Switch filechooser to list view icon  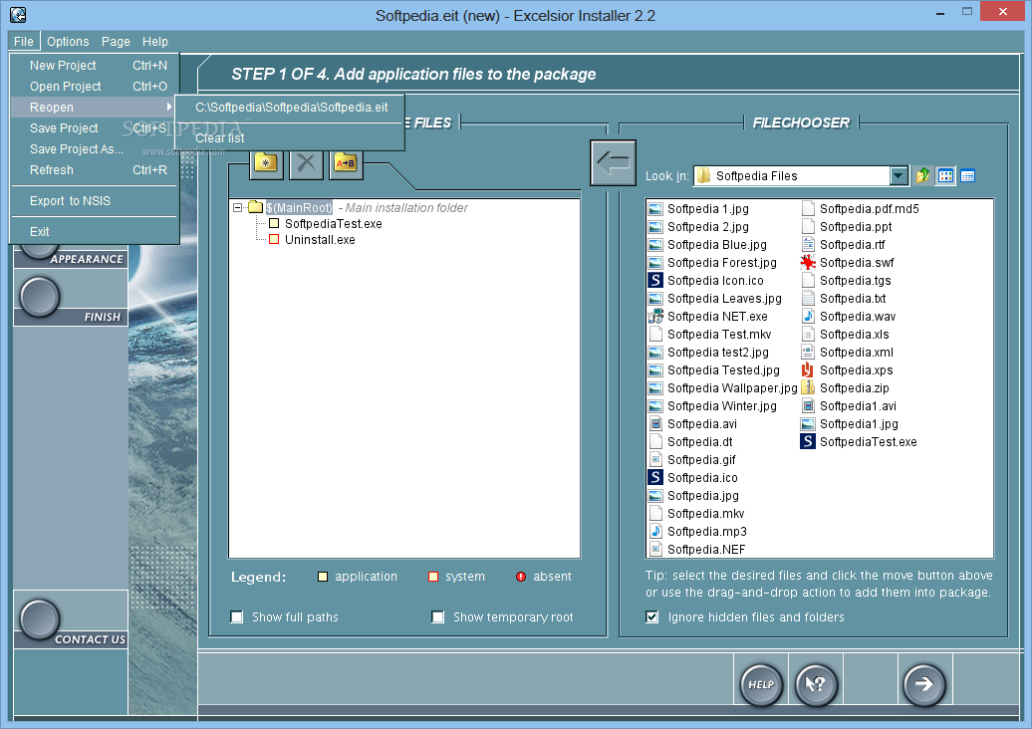[x=945, y=175]
